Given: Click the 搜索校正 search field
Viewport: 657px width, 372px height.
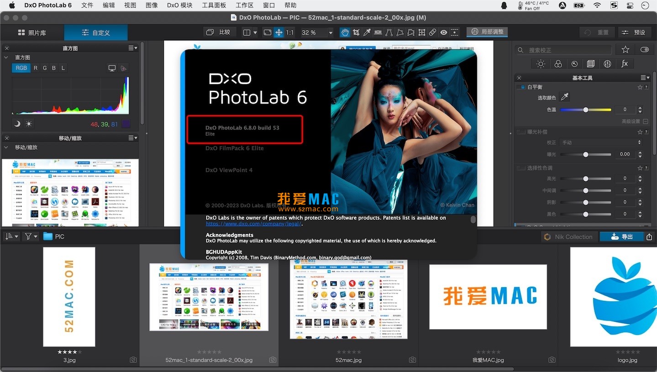Looking at the screenshot, I should point(564,50).
